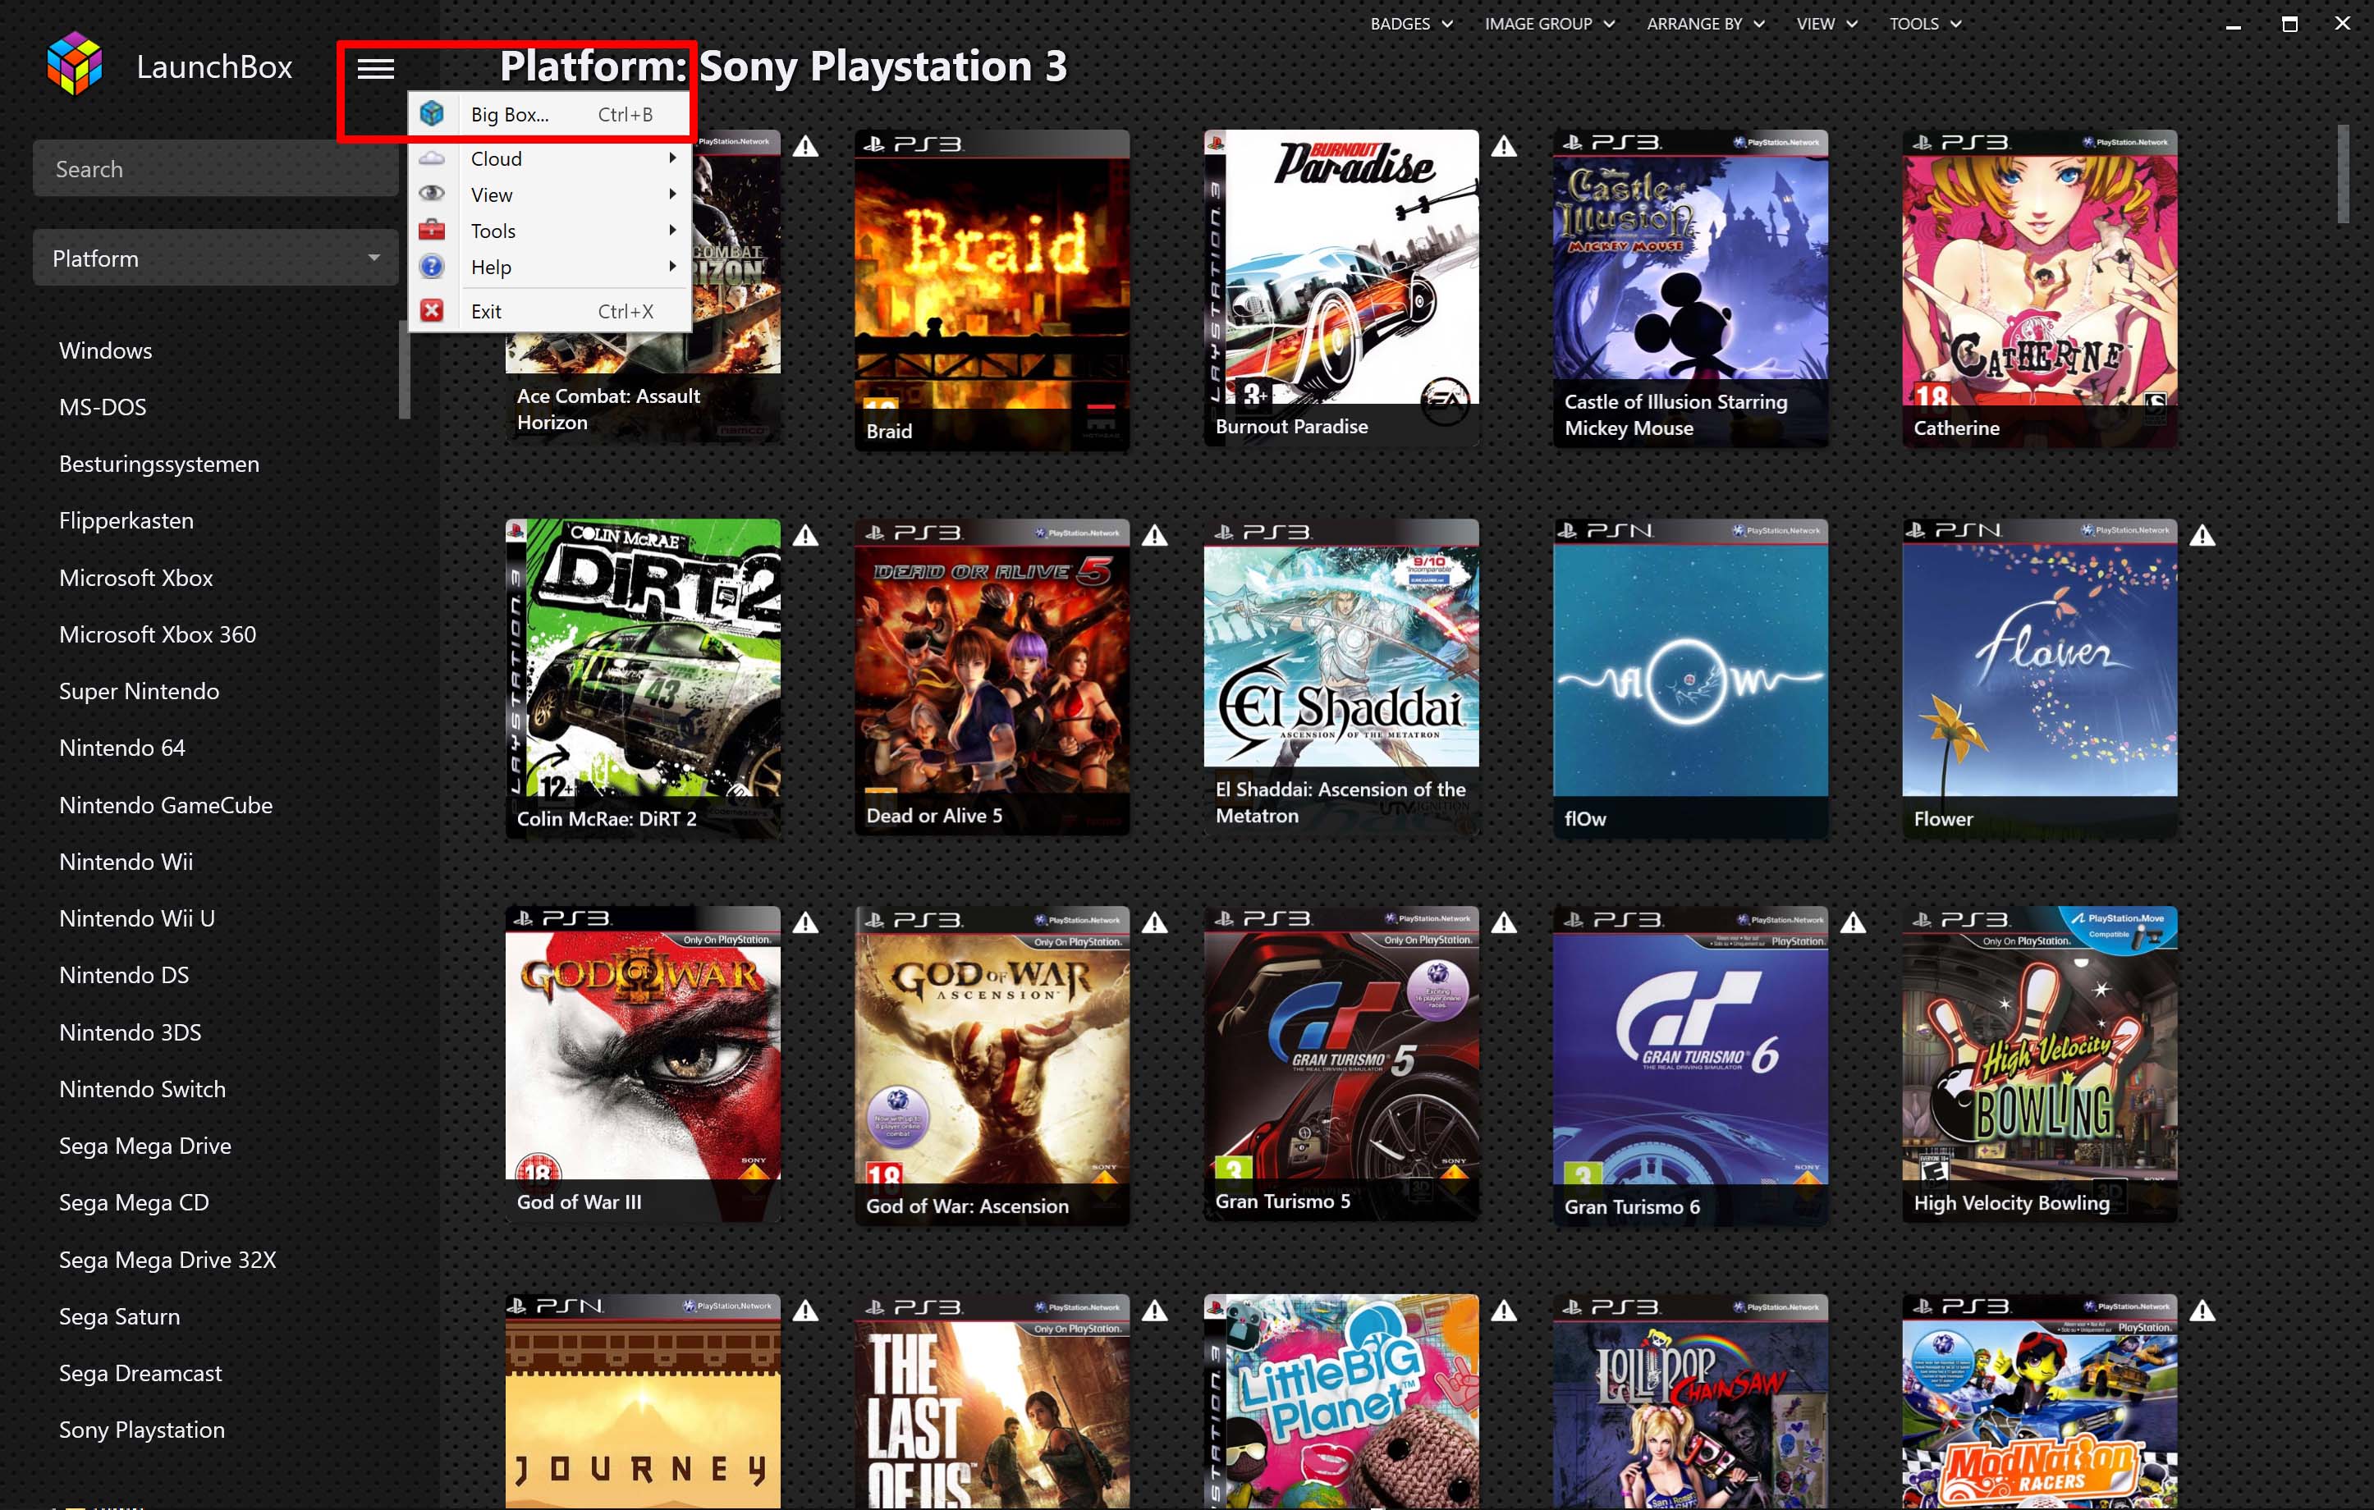Viewport: 2374px width, 1510px height.
Task: Select the Lollipop Chainsaw cover
Action: pos(1690,1402)
